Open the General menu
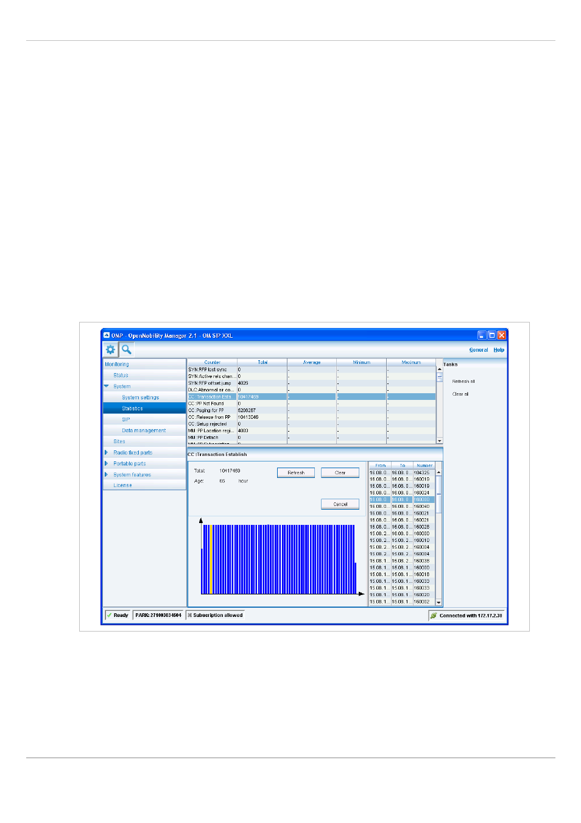This screenshot has height=823, width=581. pyautogui.click(x=479, y=350)
